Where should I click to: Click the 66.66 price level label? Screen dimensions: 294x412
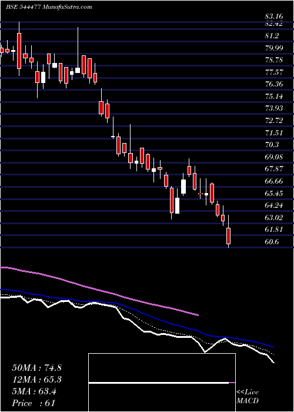pos(274,181)
